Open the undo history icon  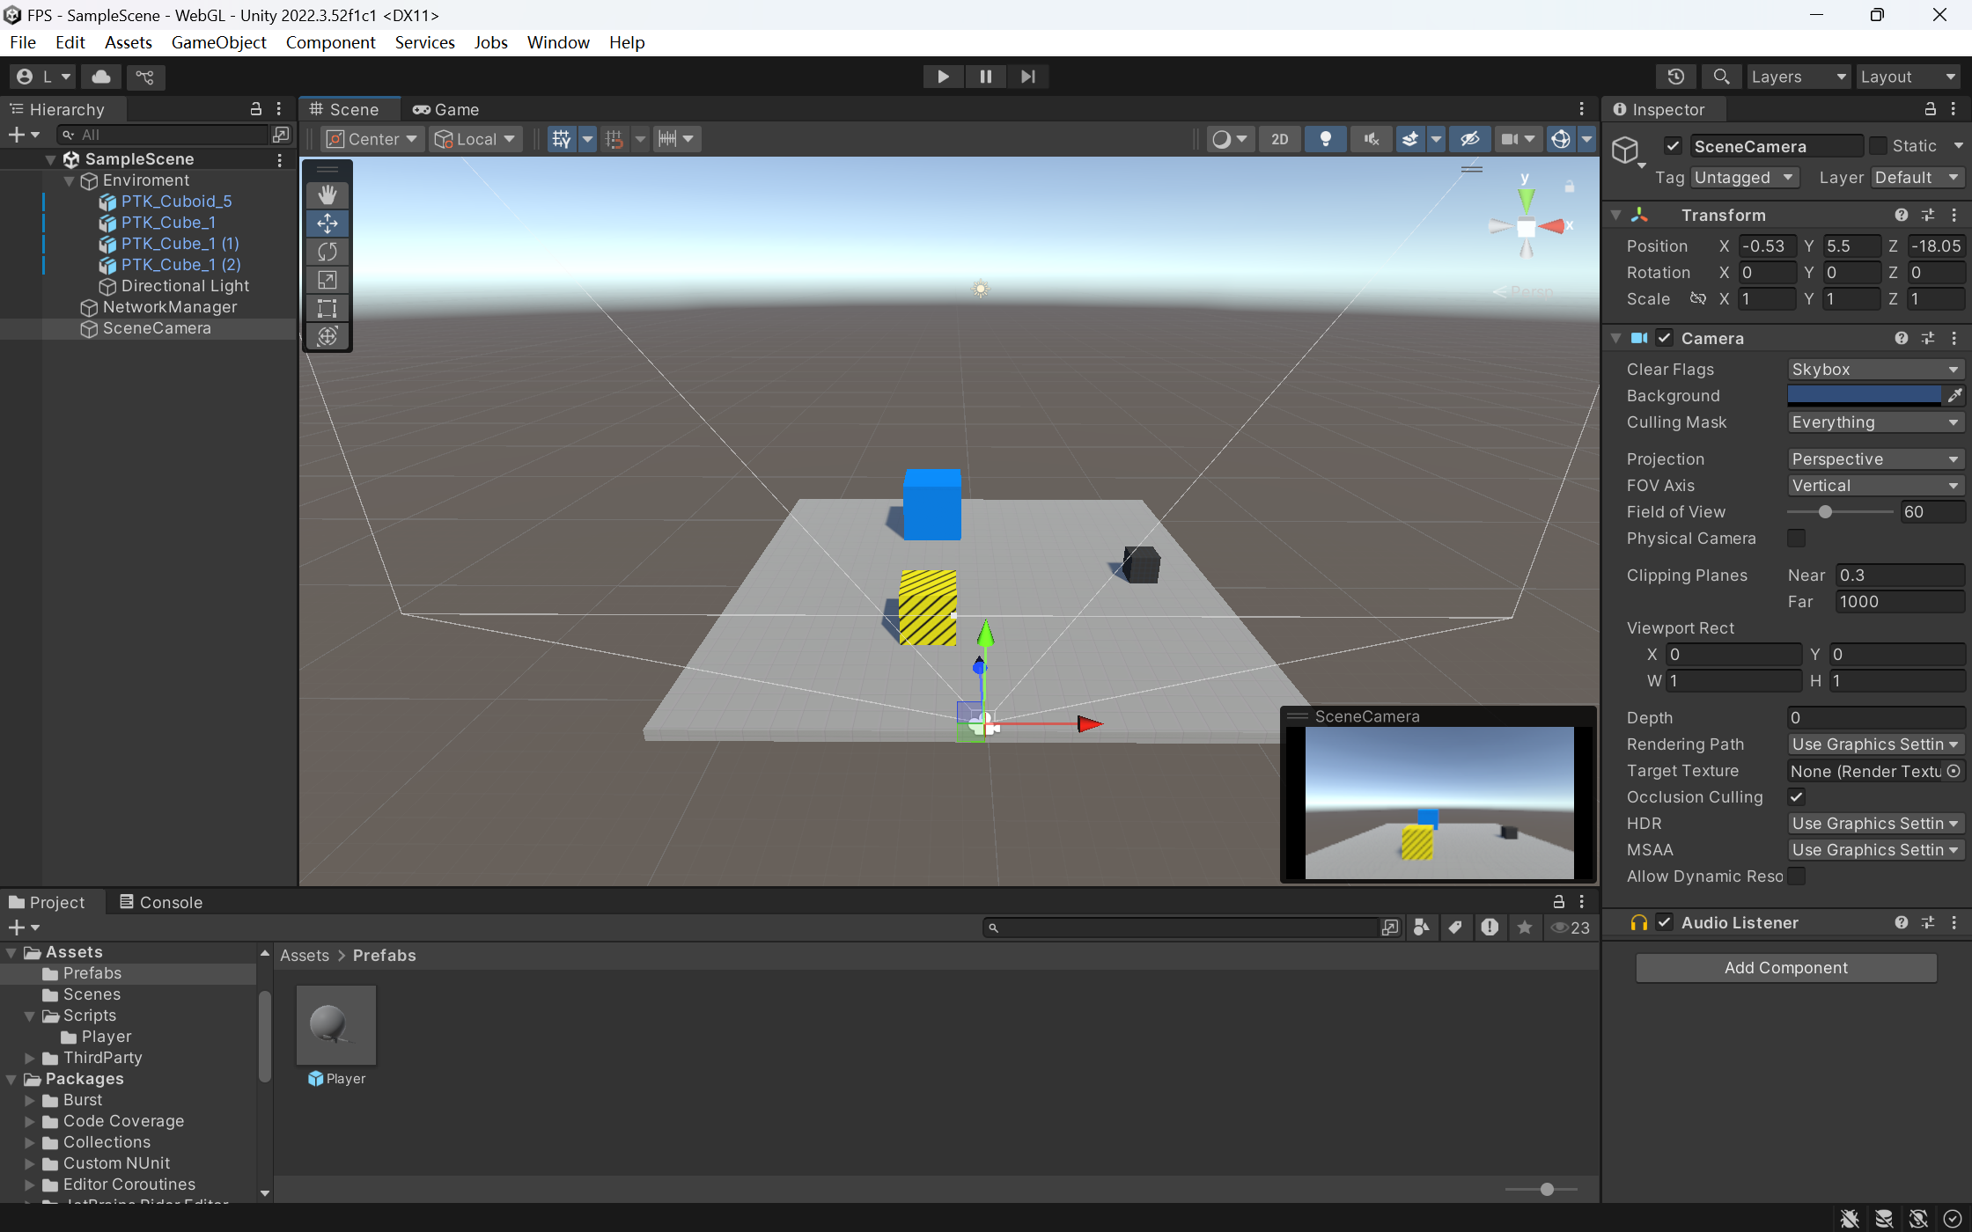(1675, 77)
